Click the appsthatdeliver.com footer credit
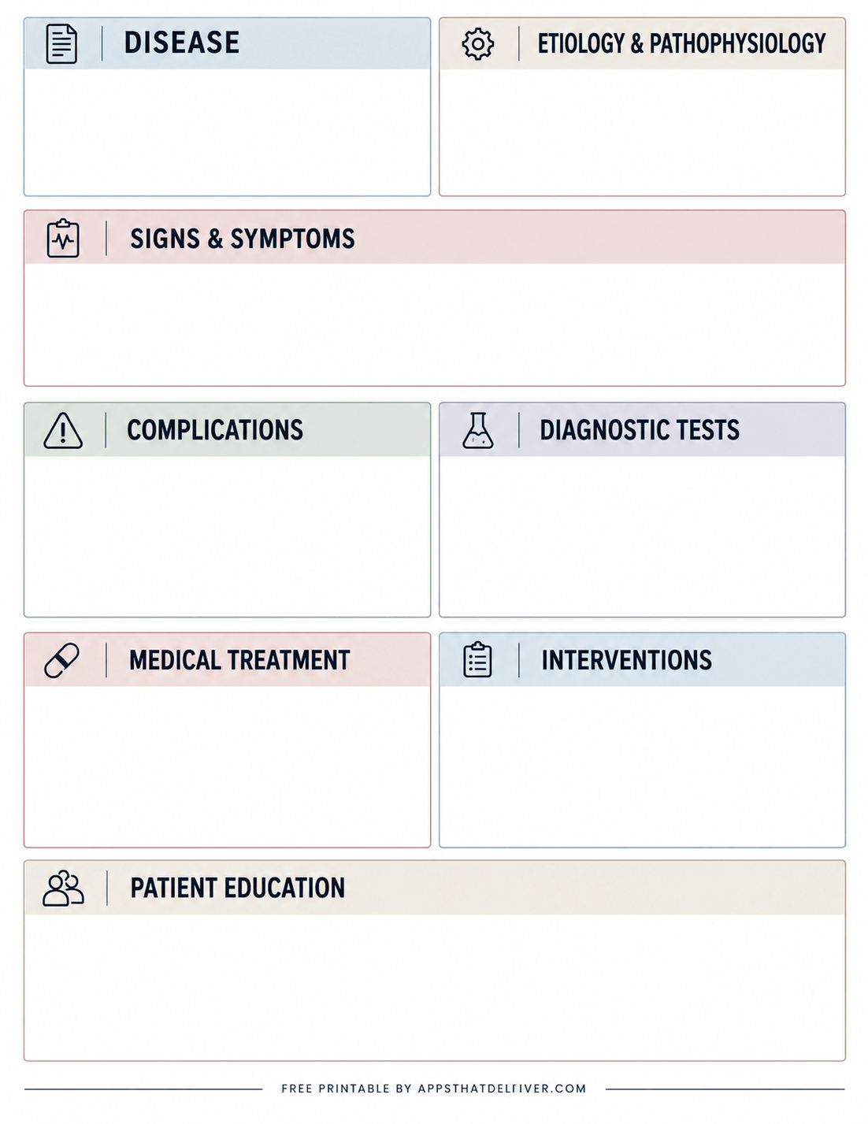Image resolution: width=868 pixels, height=1124 pixels. click(434, 1089)
